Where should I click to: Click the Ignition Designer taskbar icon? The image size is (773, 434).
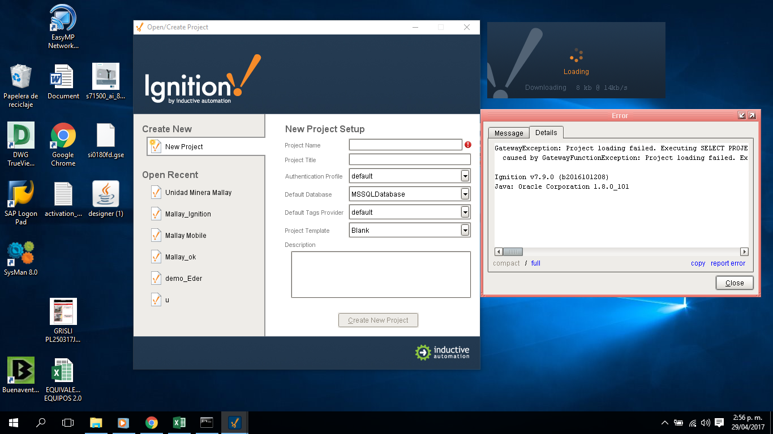[234, 423]
